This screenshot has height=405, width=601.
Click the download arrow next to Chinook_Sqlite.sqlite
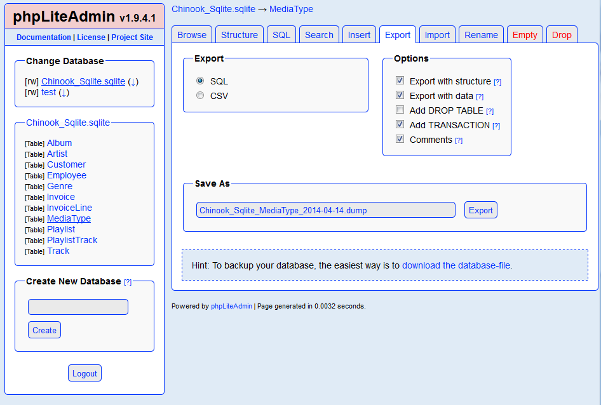click(133, 82)
